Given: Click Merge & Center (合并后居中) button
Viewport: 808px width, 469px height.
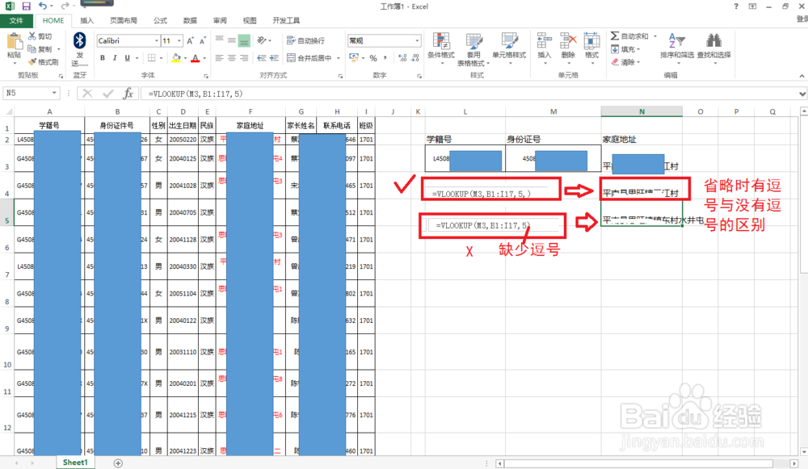Looking at the screenshot, I should 309,57.
